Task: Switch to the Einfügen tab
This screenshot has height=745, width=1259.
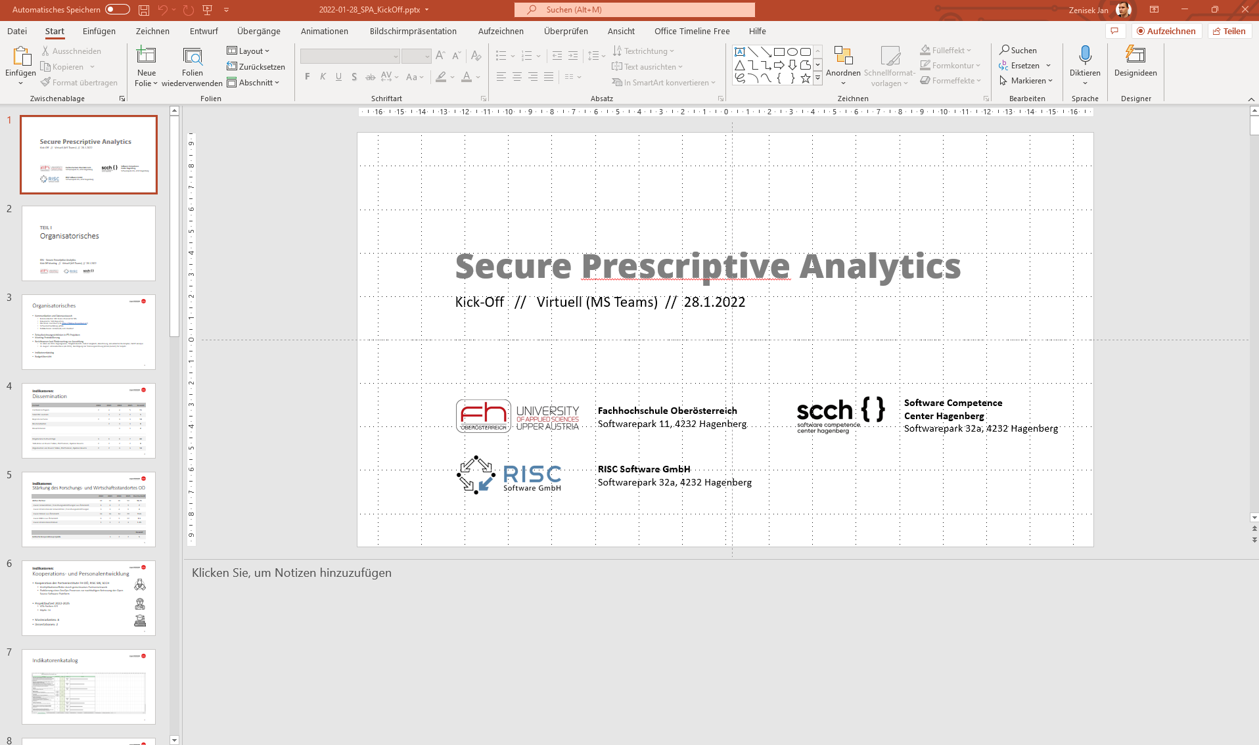Action: click(99, 31)
